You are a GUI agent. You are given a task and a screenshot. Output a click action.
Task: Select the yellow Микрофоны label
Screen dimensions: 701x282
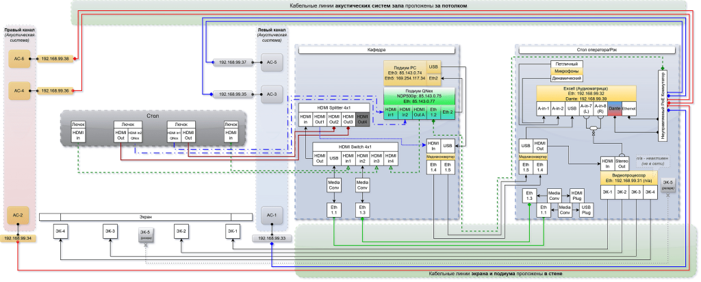pyautogui.click(x=568, y=70)
